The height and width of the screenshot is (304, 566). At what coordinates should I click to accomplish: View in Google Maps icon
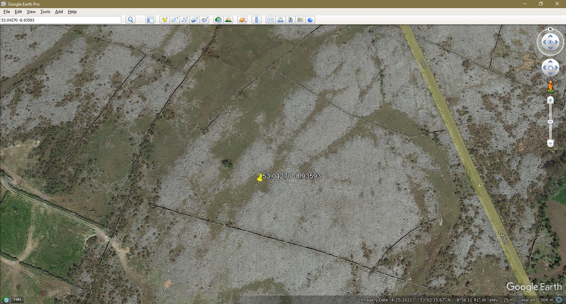[x=300, y=20]
